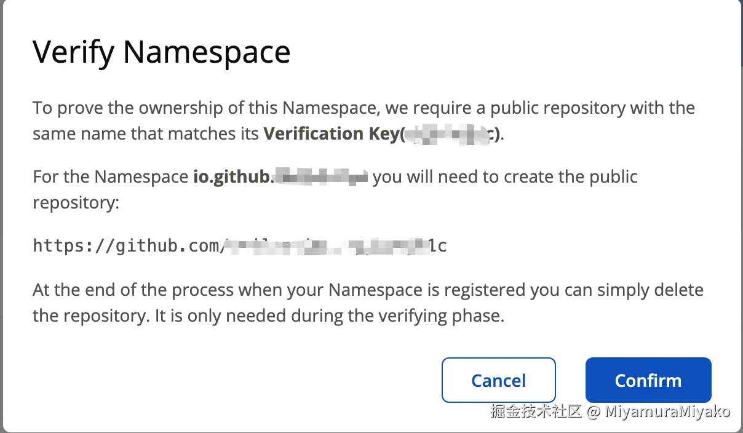Viewport: 743px width, 433px height.
Task: Click the "same name that matches its" text
Action: (x=146, y=133)
